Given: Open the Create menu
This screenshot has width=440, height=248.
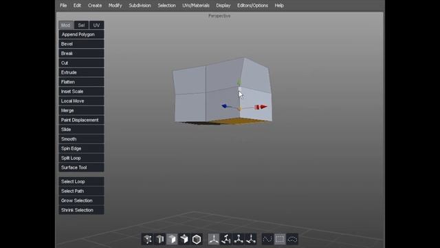Looking at the screenshot, I should [x=95, y=6].
